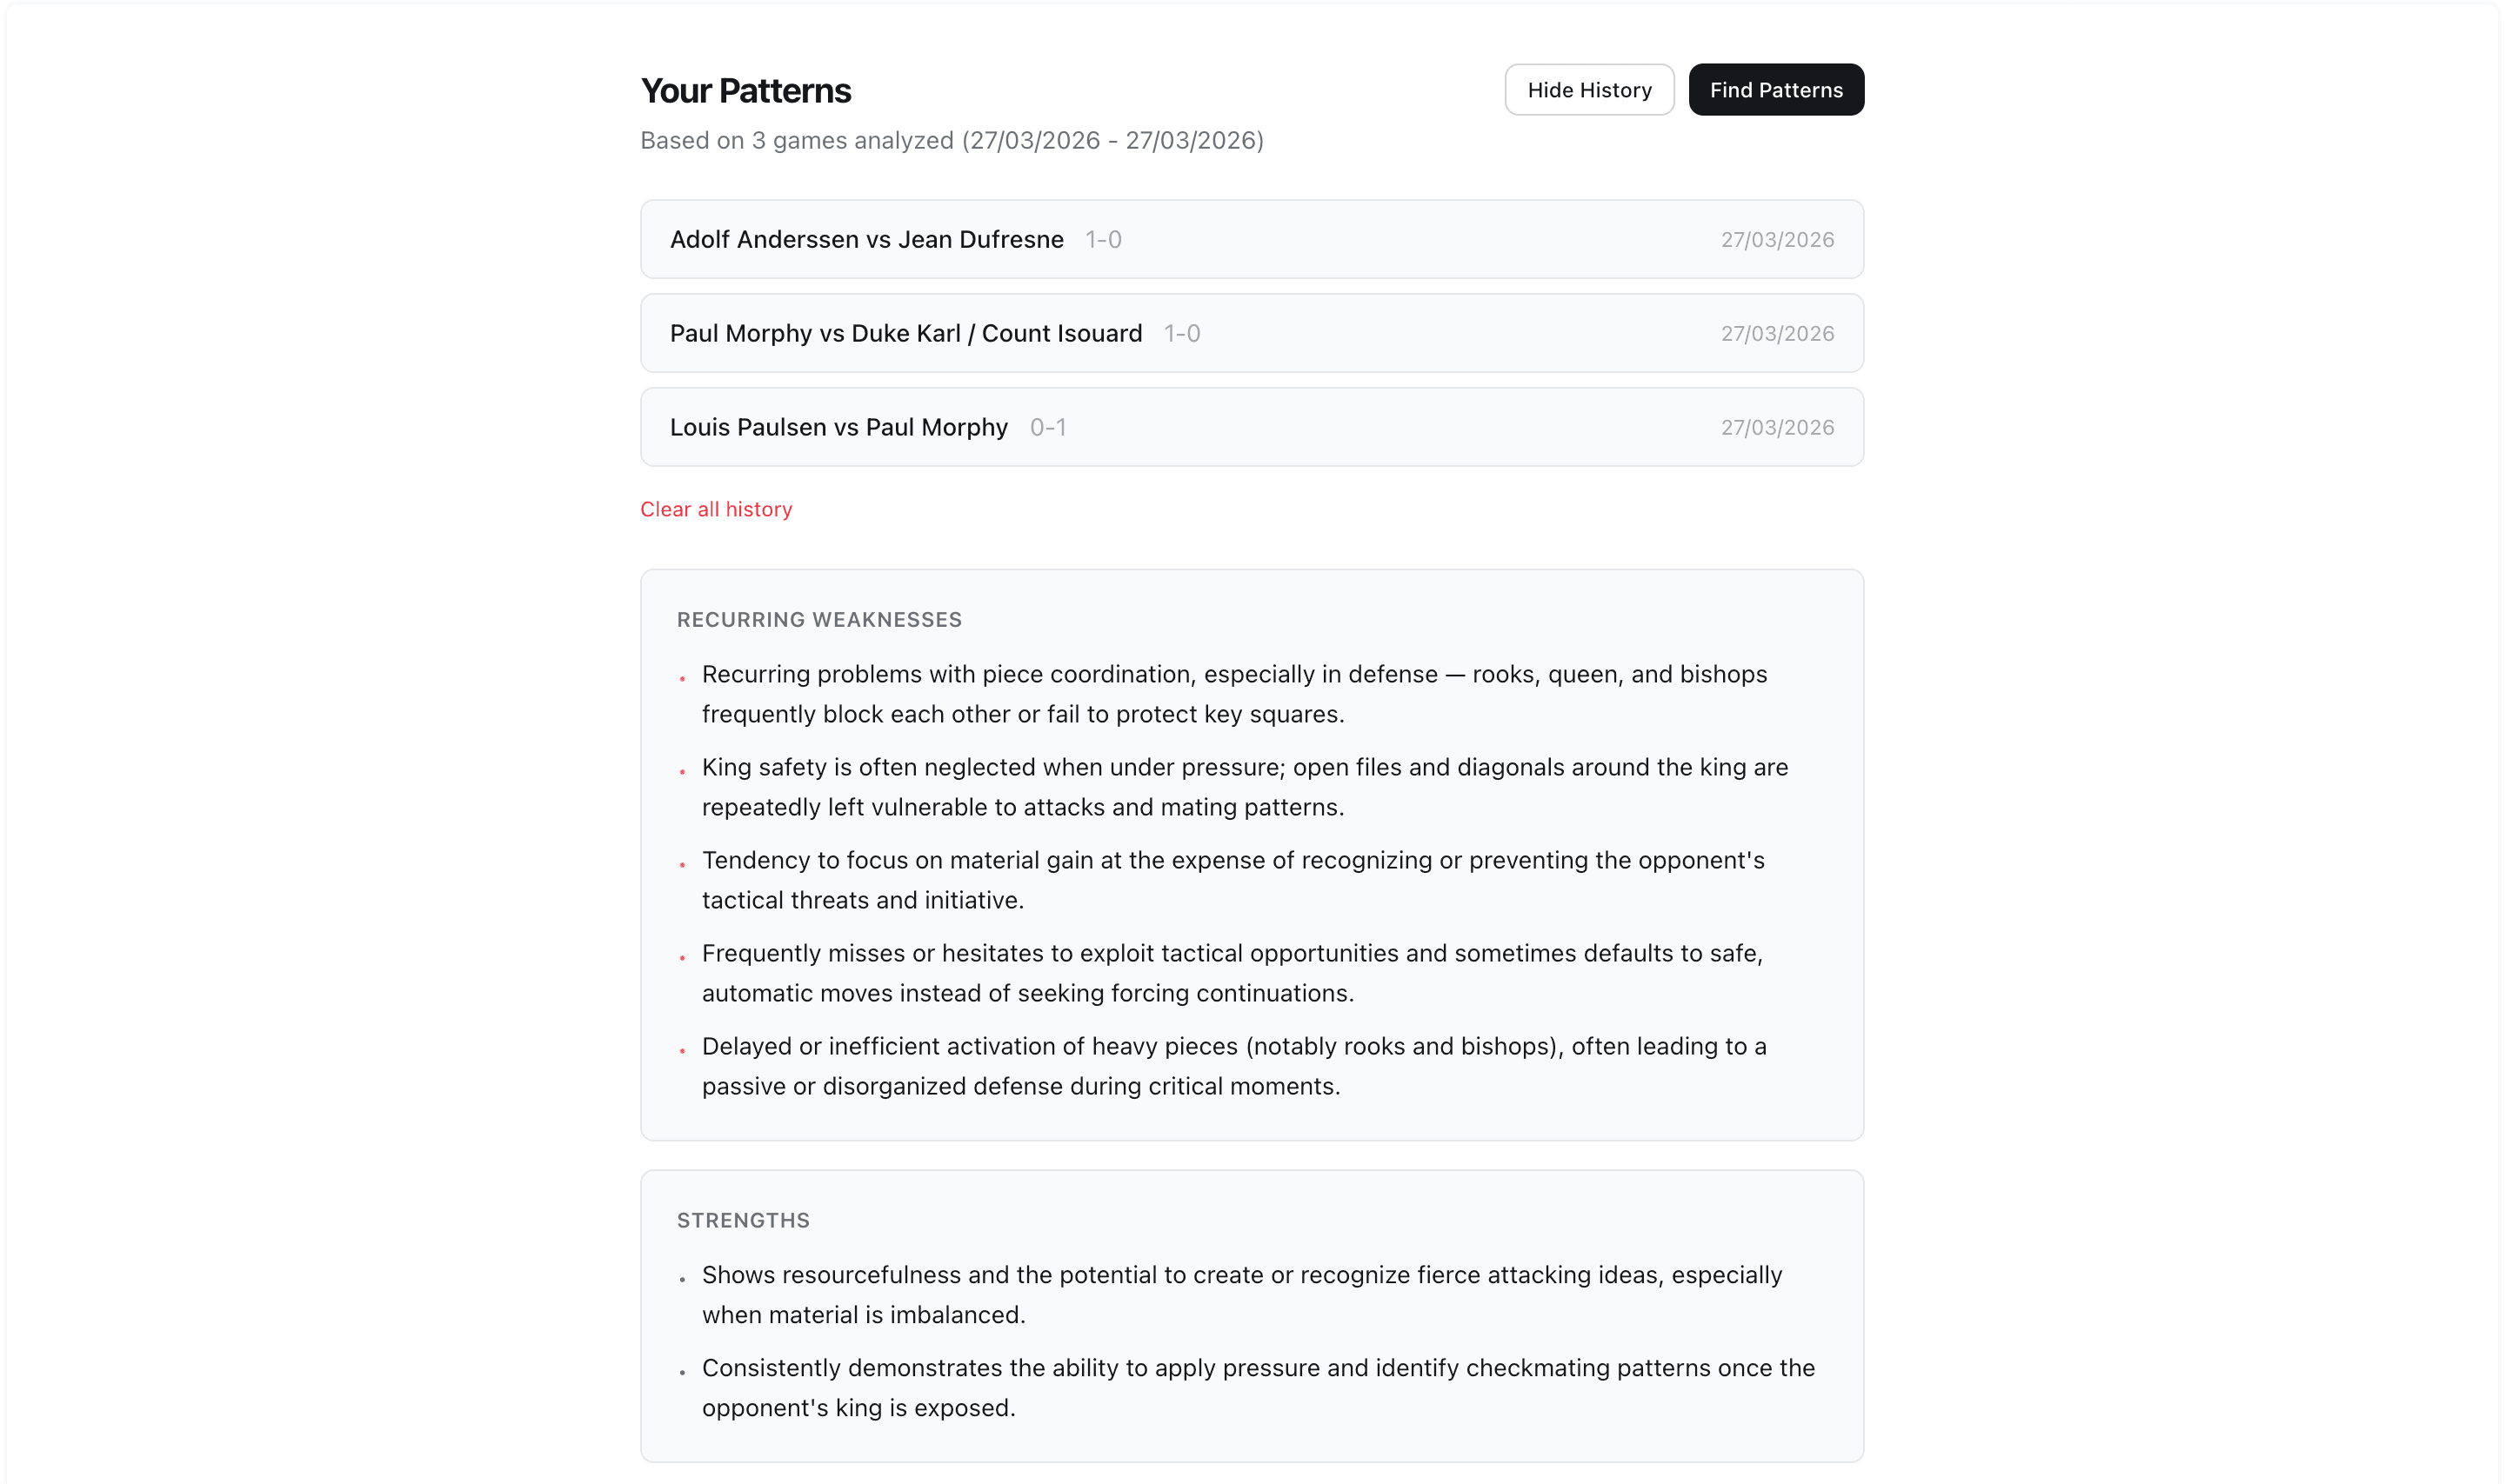Image resolution: width=2505 pixels, height=1484 pixels.
Task: Click the Clear all history link
Action: 717,510
